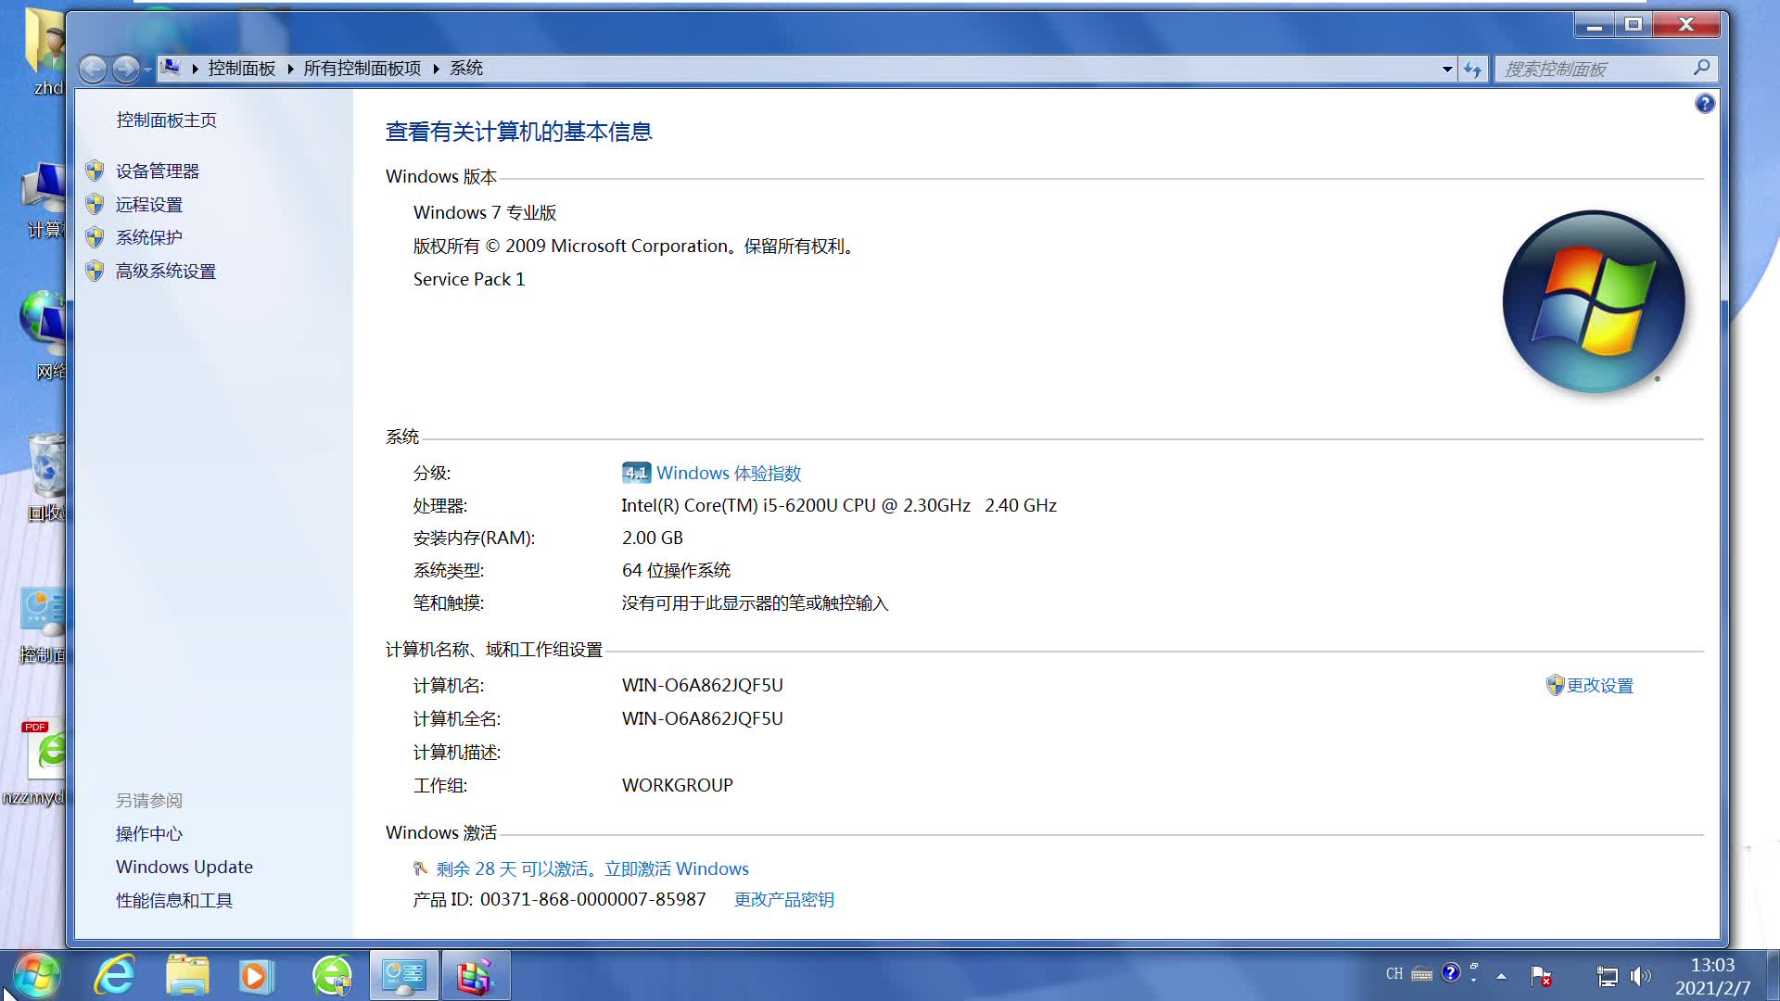
Task: Click the Advanced System Settings shield icon
Action: [95, 271]
